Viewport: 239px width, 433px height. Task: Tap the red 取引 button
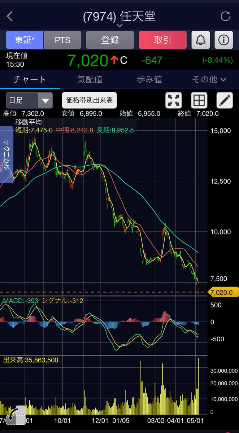pyautogui.click(x=163, y=40)
